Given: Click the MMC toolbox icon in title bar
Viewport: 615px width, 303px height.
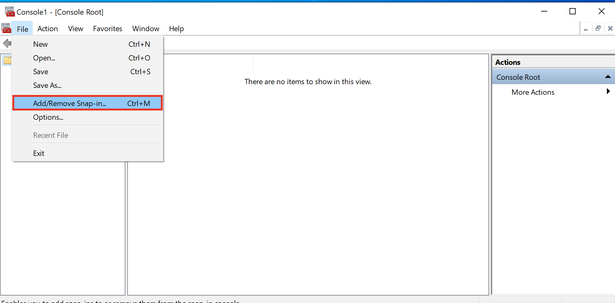Looking at the screenshot, I should (10, 12).
